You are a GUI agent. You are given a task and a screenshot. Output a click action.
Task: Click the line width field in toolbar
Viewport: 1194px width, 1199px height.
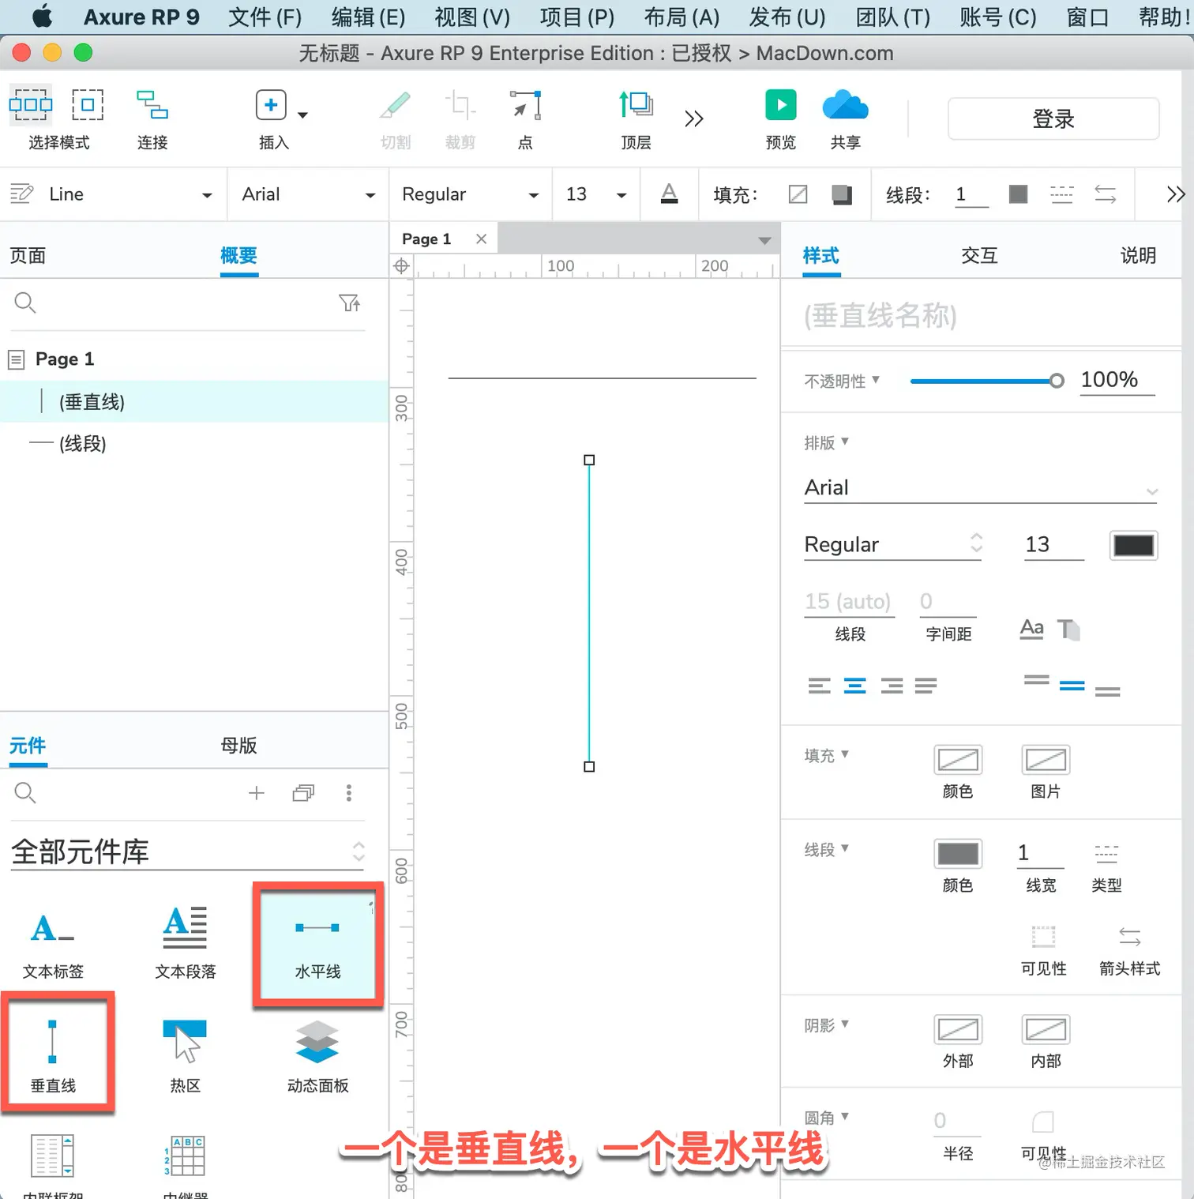tap(971, 194)
